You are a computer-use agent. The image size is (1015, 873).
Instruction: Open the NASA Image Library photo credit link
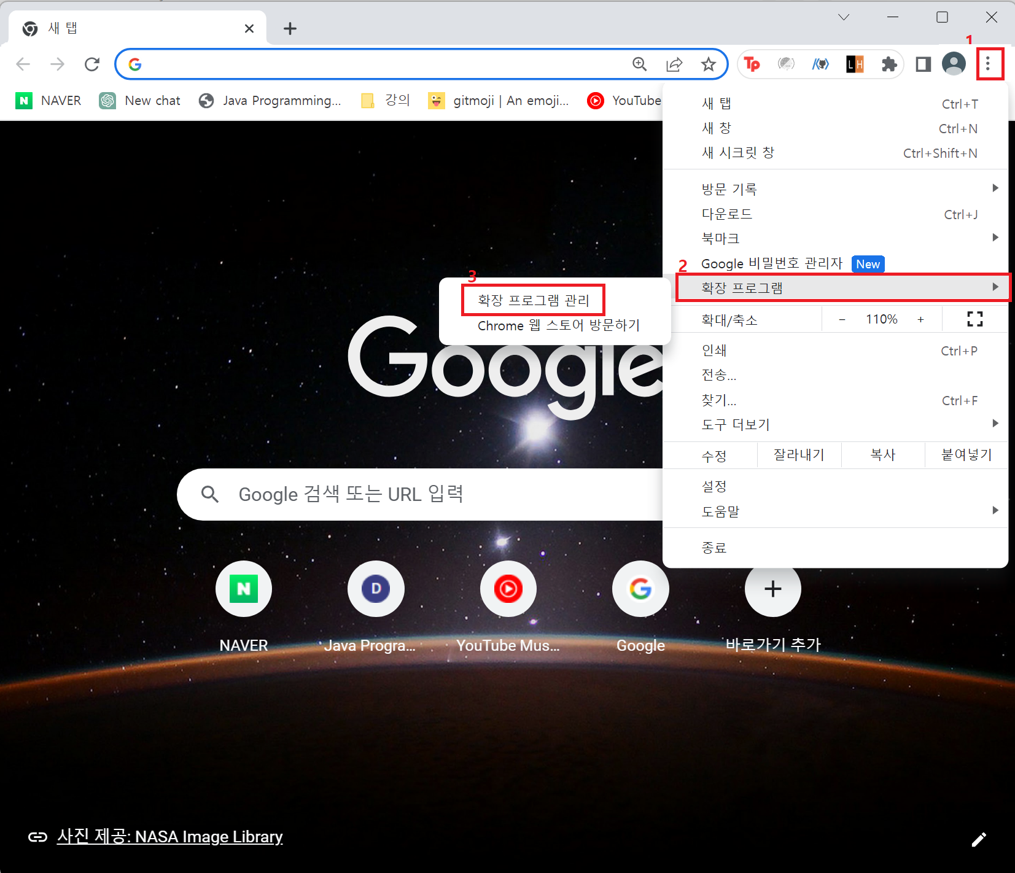point(169,837)
